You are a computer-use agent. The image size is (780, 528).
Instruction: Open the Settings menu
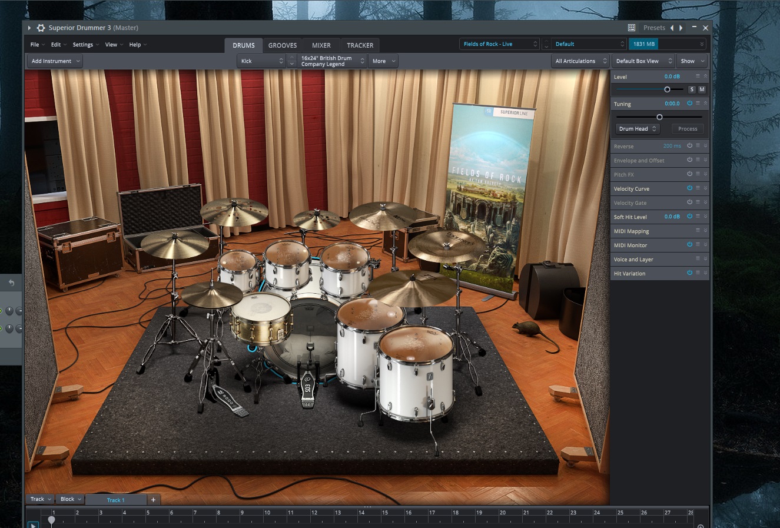(85, 45)
